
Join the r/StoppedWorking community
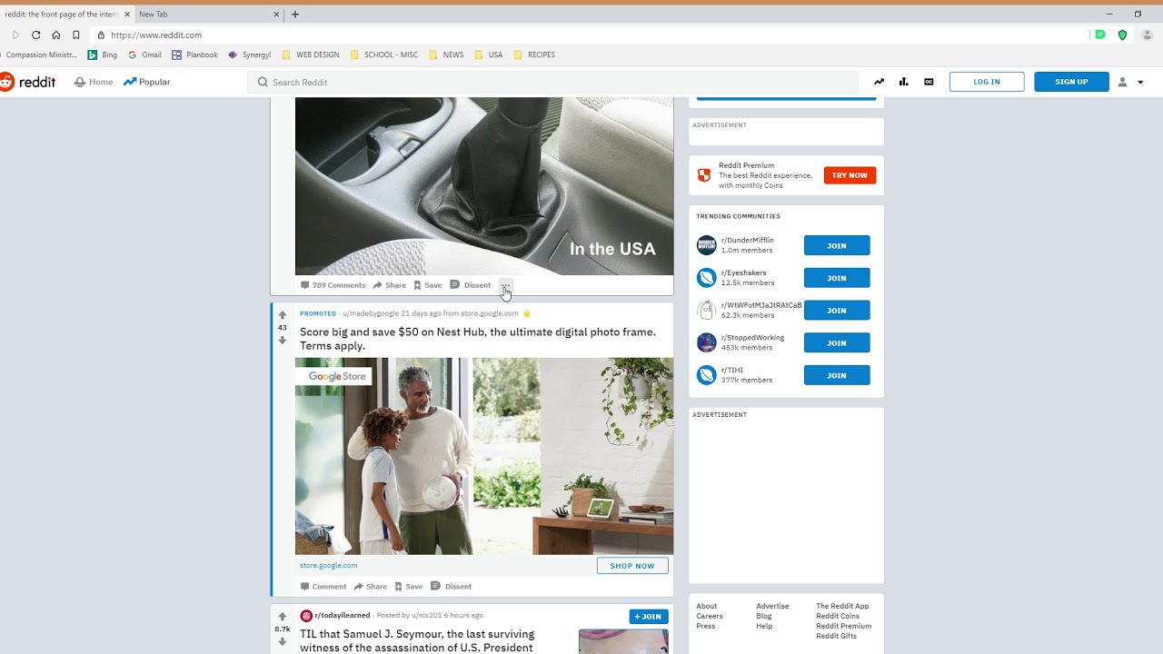click(x=837, y=343)
